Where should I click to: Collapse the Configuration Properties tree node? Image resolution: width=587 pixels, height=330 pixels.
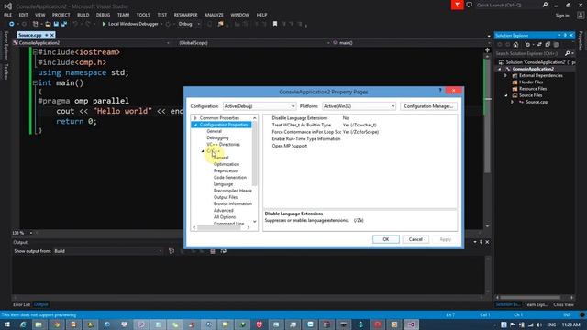click(x=195, y=125)
